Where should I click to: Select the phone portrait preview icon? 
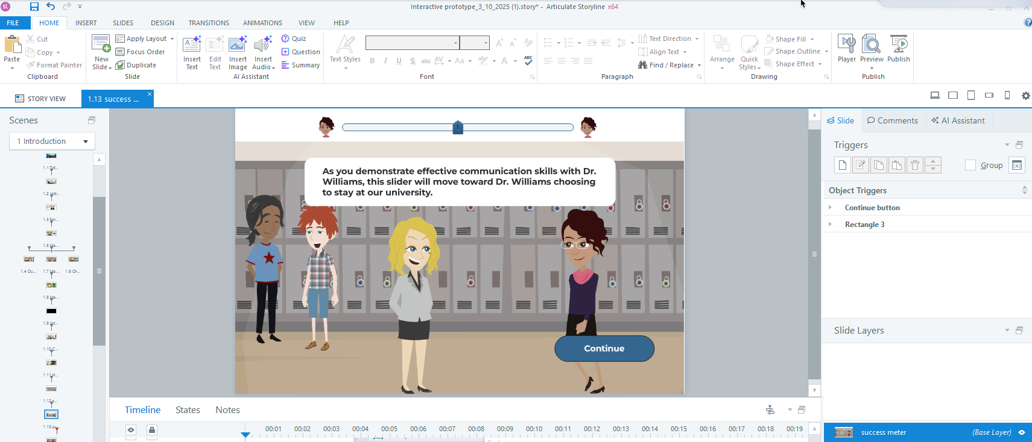tap(1007, 95)
